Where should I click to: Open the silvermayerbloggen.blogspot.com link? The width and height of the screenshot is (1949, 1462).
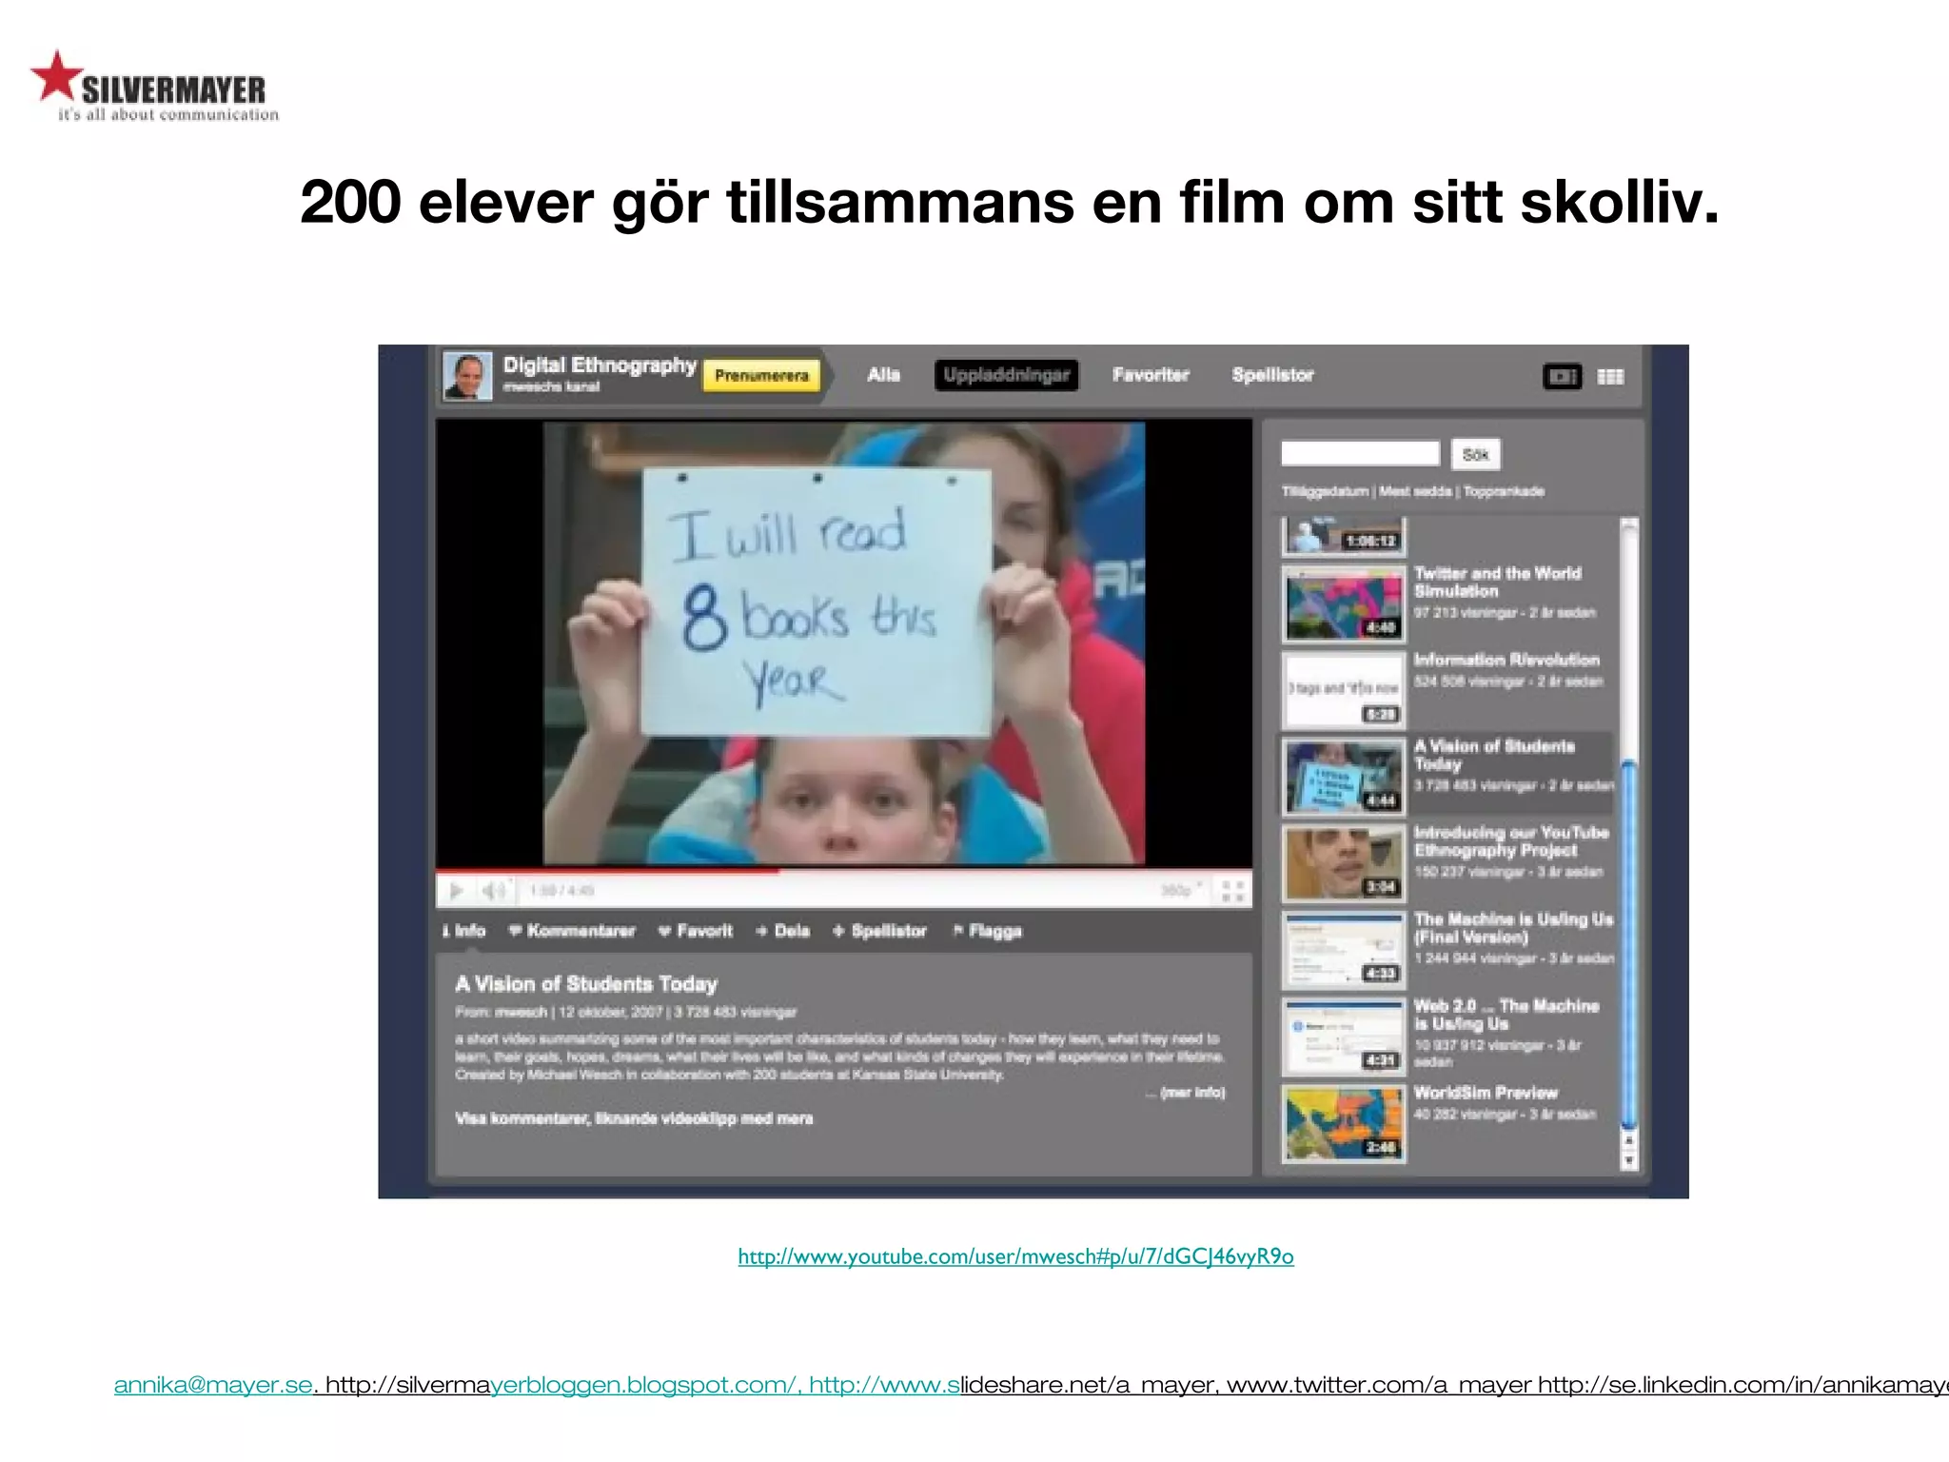tap(561, 1385)
